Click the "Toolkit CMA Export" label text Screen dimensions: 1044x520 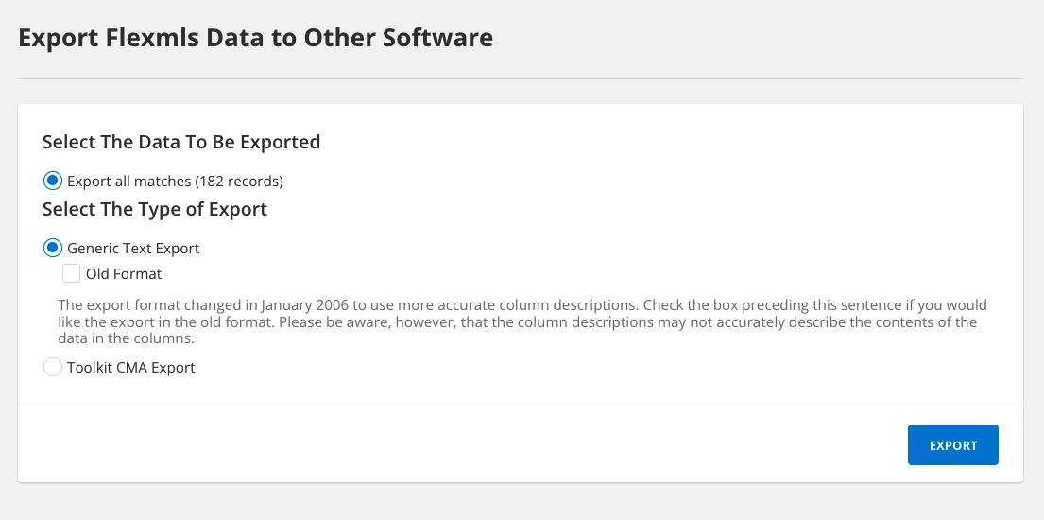(x=131, y=368)
